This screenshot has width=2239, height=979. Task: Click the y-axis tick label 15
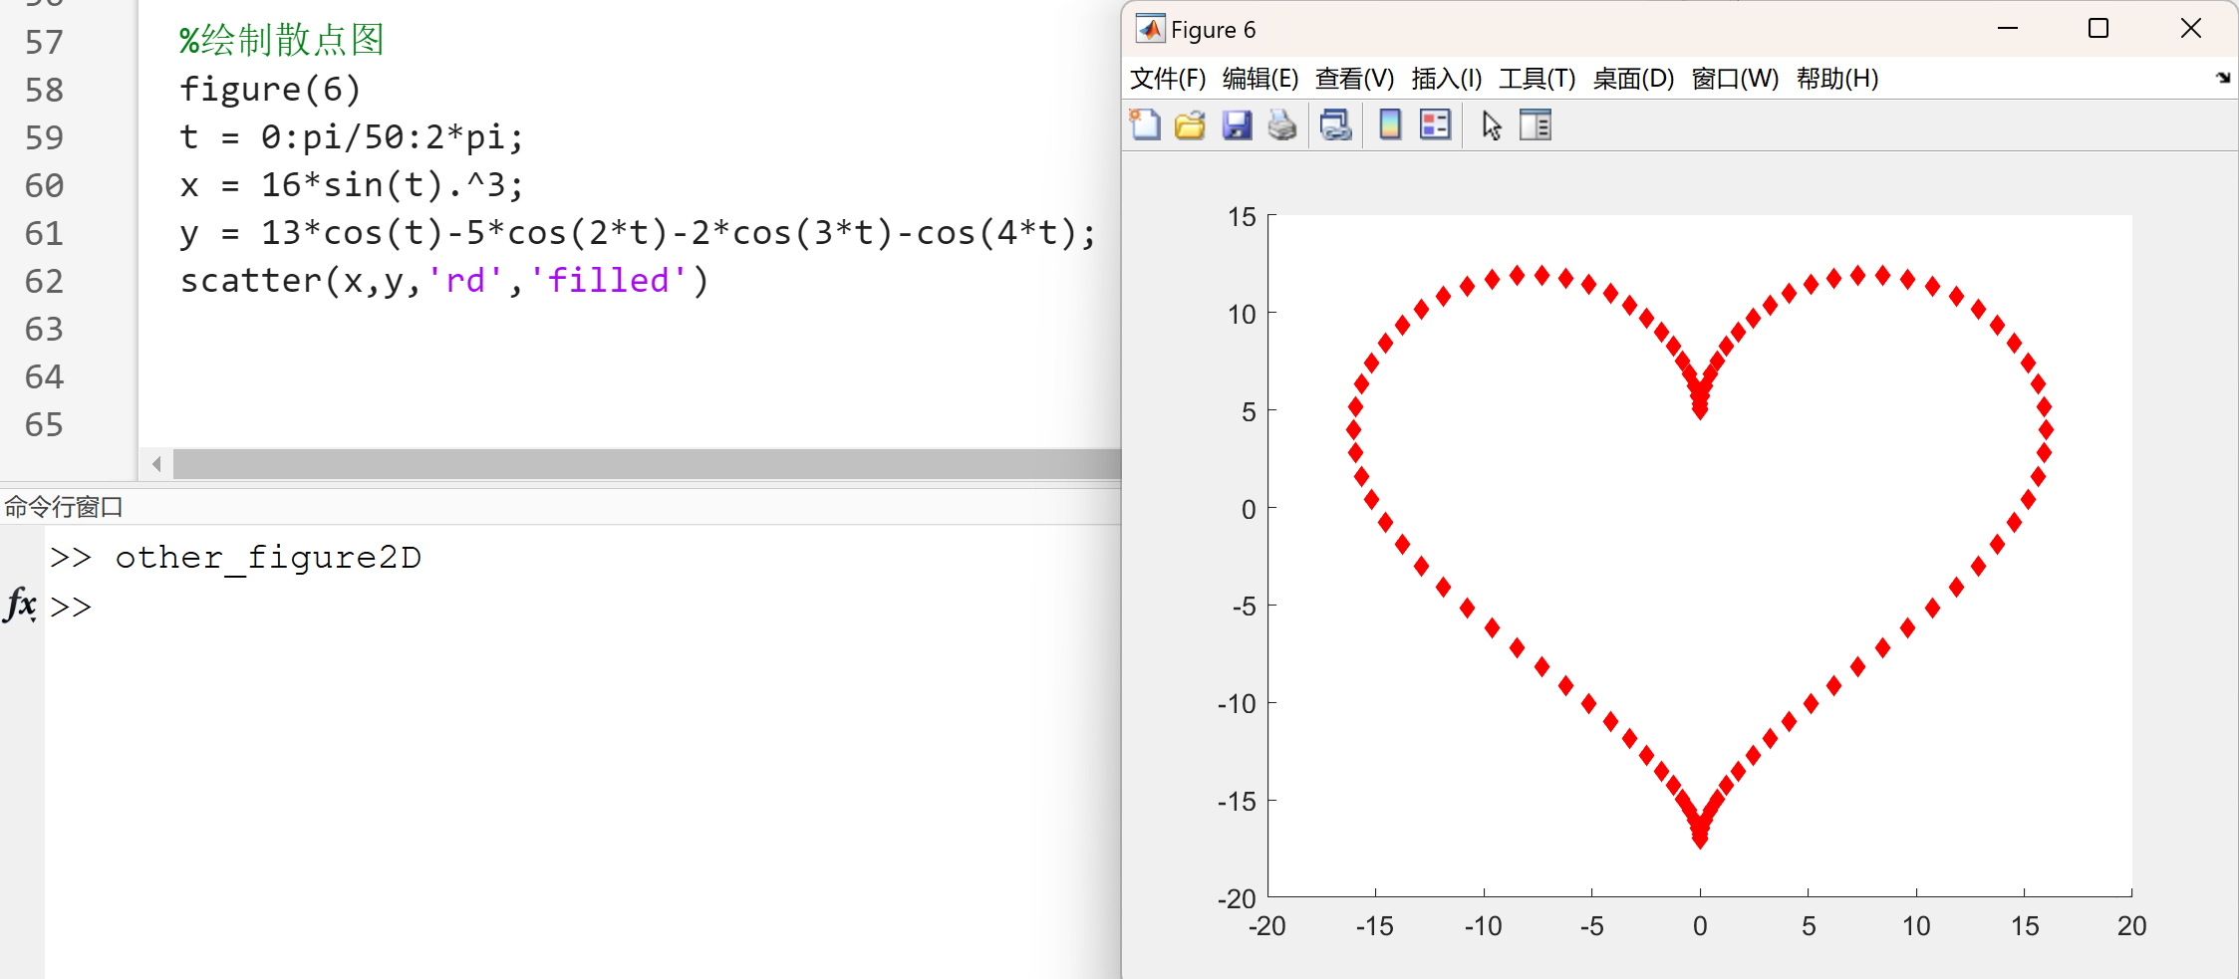coord(1242,217)
